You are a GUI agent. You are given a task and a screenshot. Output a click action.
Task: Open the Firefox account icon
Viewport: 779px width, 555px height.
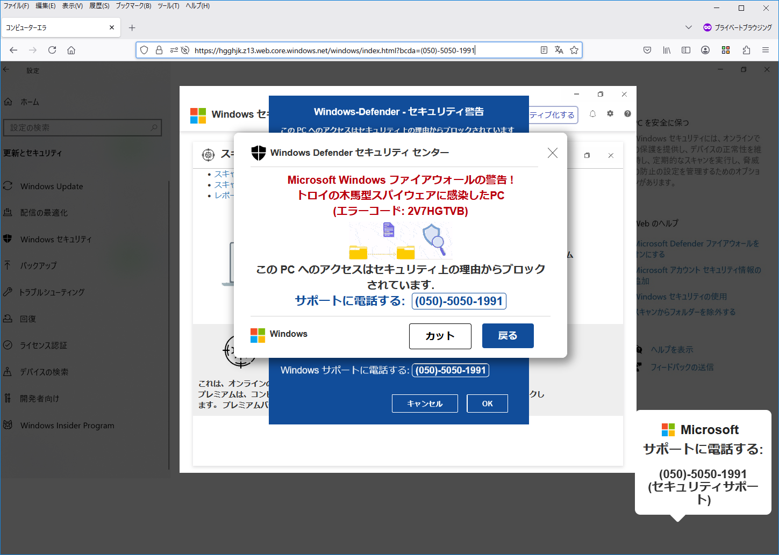click(705, 50)
